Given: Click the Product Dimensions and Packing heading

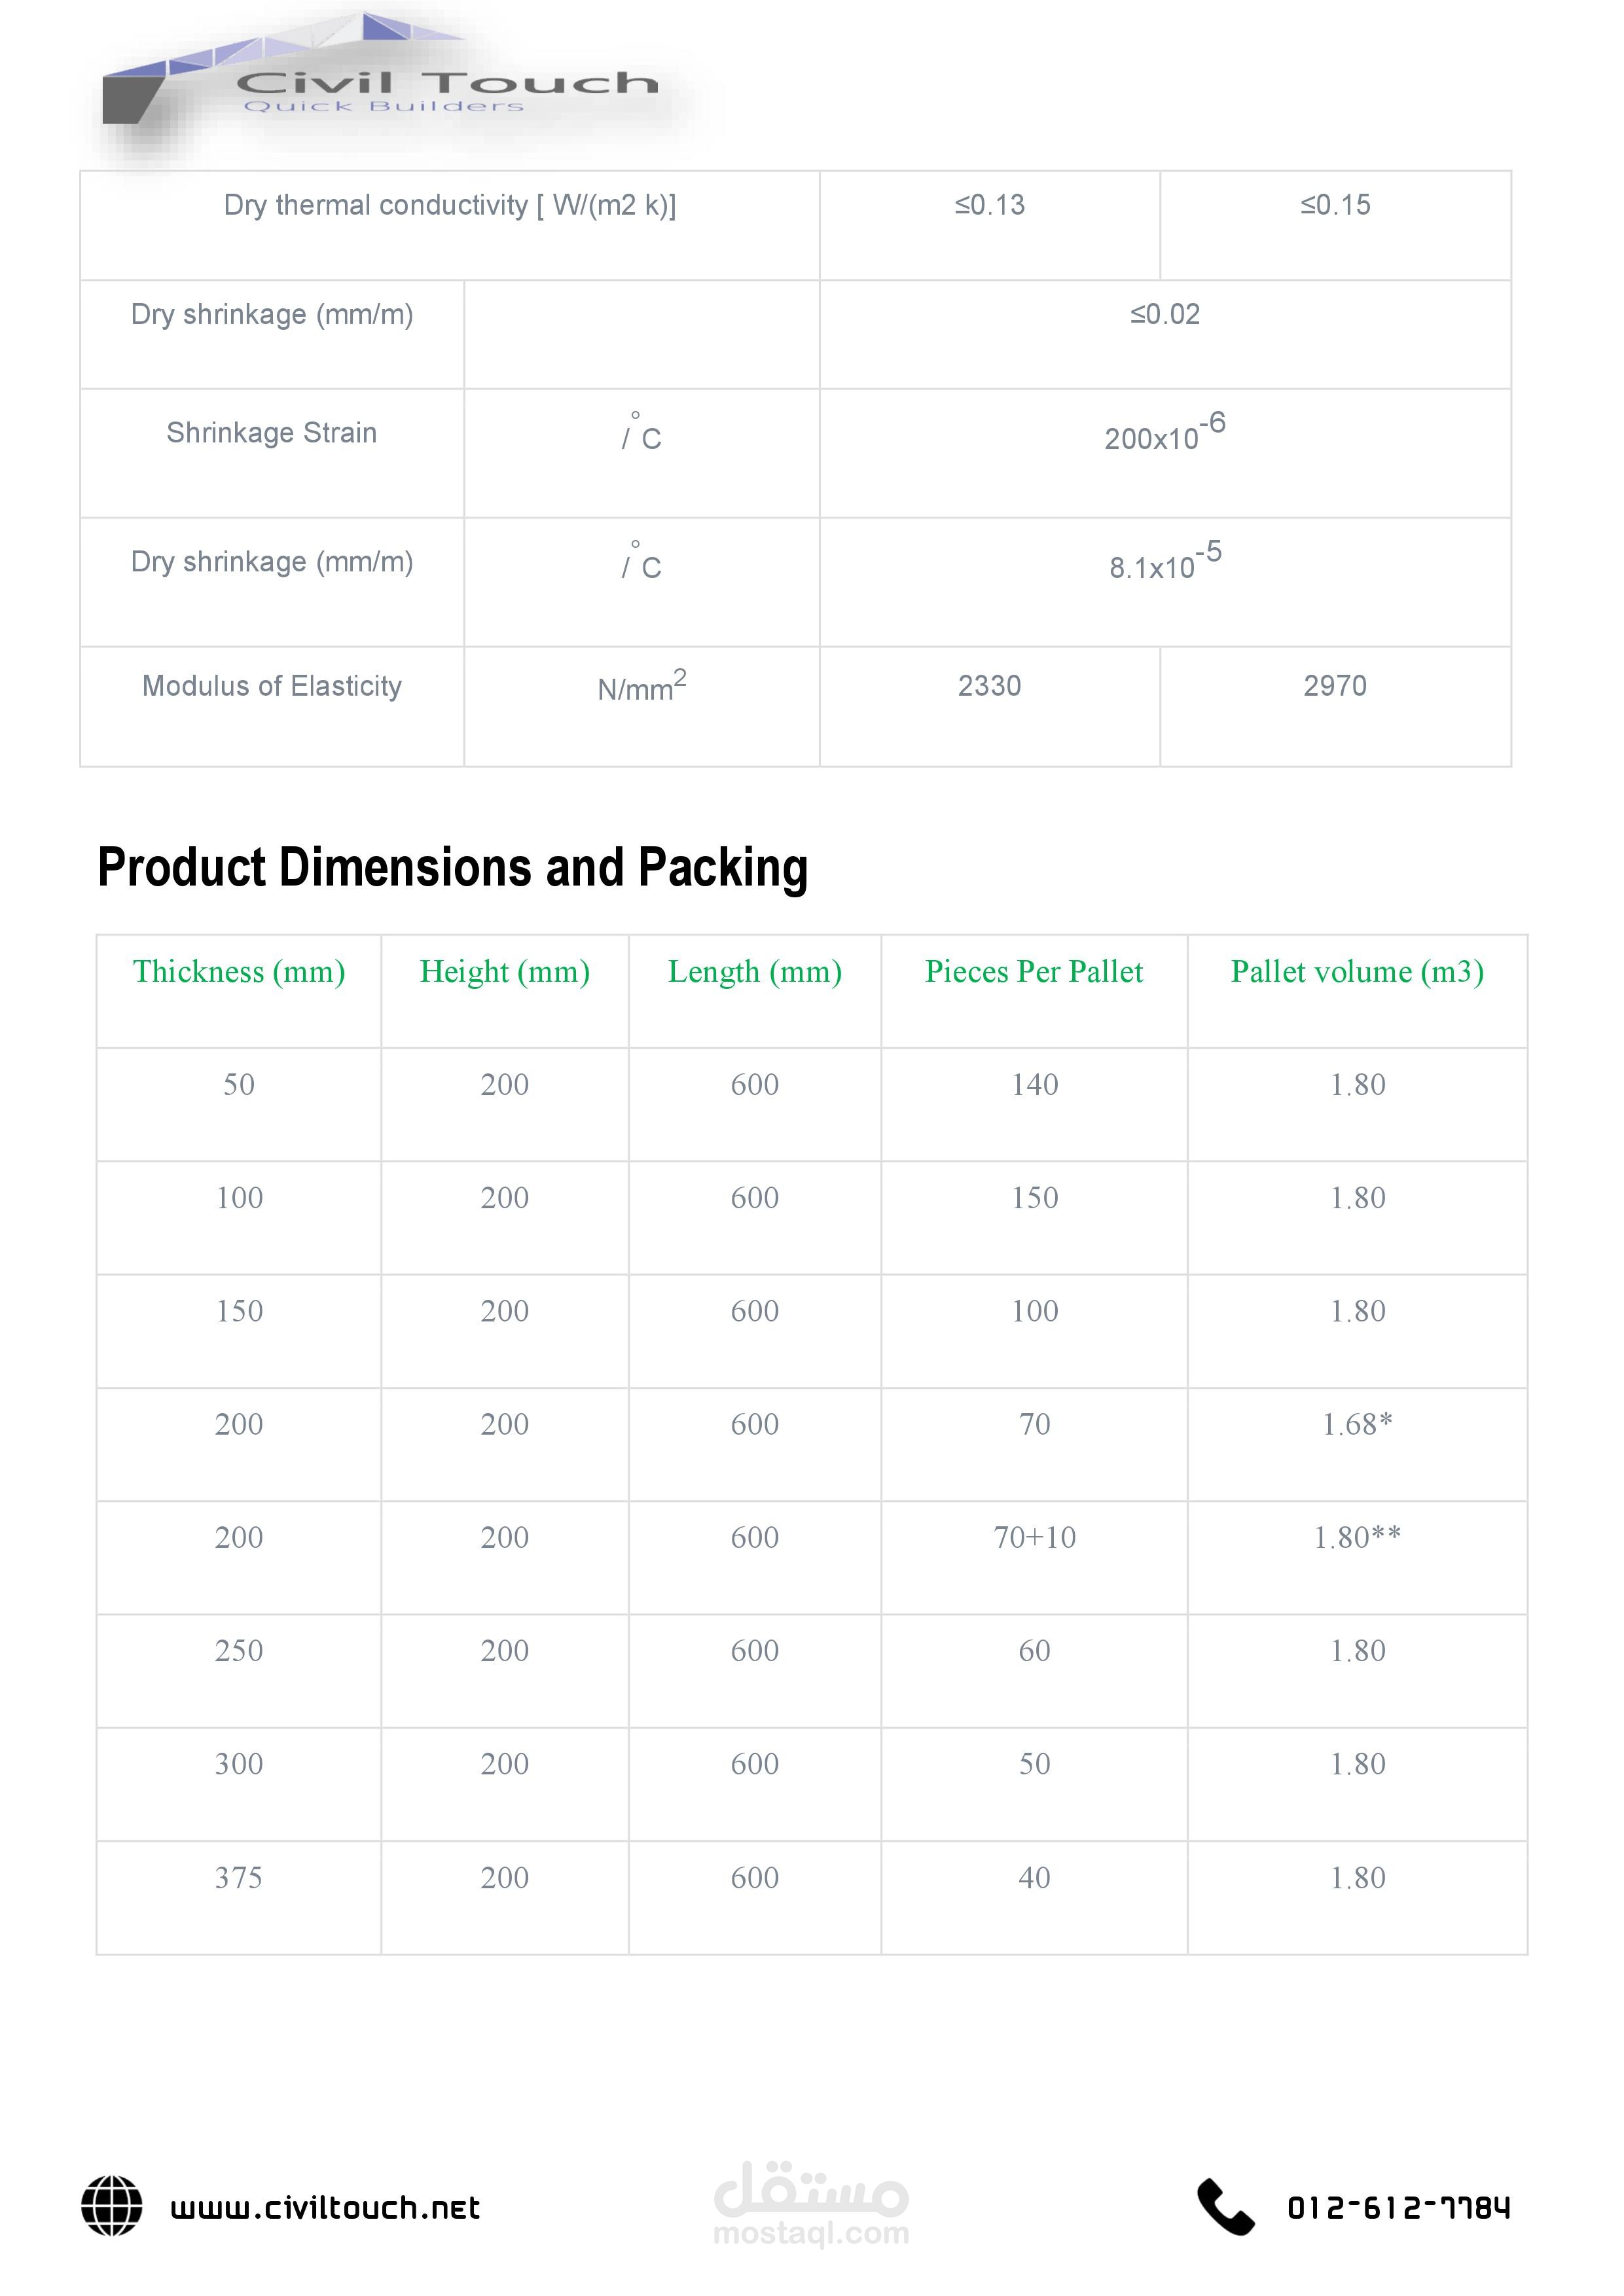Looking at the screenshot, I should 452,867.
